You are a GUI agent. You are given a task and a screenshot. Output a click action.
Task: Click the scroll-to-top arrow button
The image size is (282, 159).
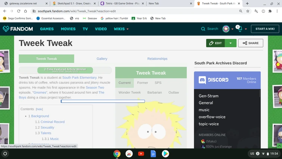tap(279, 146)
